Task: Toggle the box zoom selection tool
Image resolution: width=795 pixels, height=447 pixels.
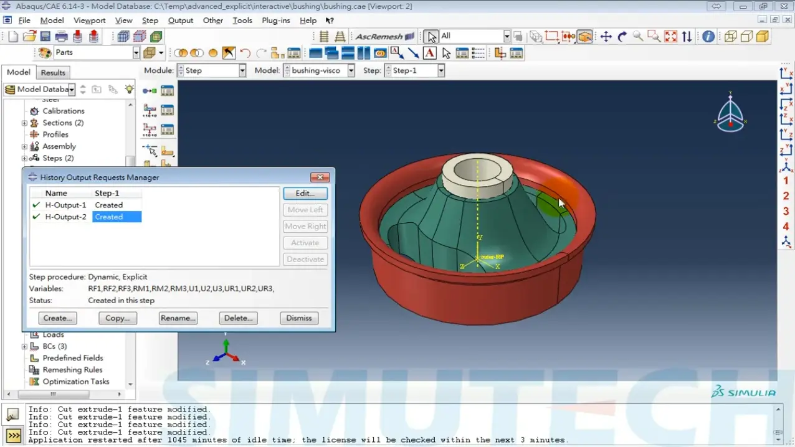Action: click(x=654, y=36)
